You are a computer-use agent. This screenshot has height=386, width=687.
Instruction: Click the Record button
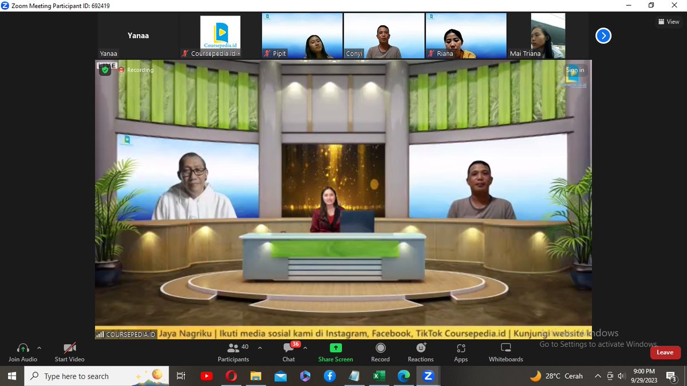click(x=380, y=352)
